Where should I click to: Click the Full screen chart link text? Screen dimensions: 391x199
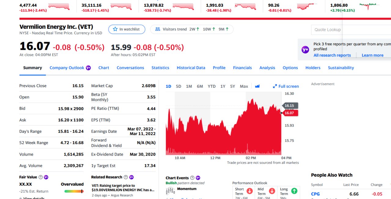click(x=289, y=87)
